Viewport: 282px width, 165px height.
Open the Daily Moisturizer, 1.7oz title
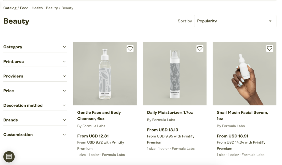pos(170,112)
